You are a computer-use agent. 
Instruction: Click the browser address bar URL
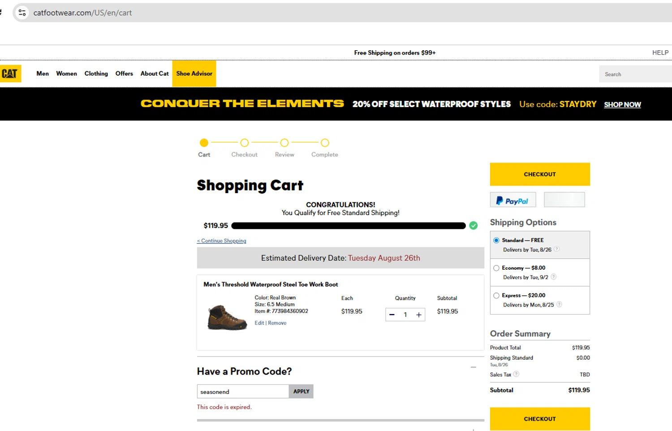click(x=82, y=13)
